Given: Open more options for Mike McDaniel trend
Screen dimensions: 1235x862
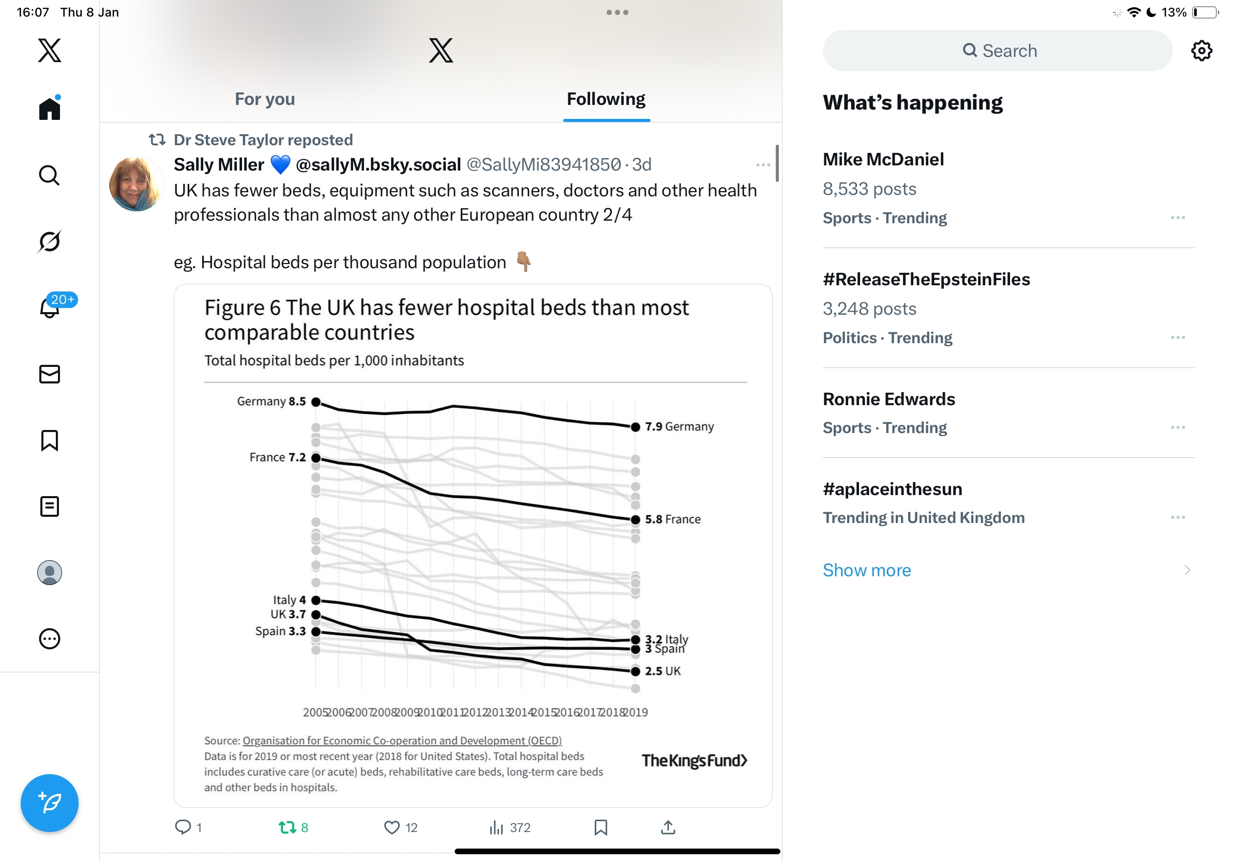Looking at the screenshot, I should 1178,218.
